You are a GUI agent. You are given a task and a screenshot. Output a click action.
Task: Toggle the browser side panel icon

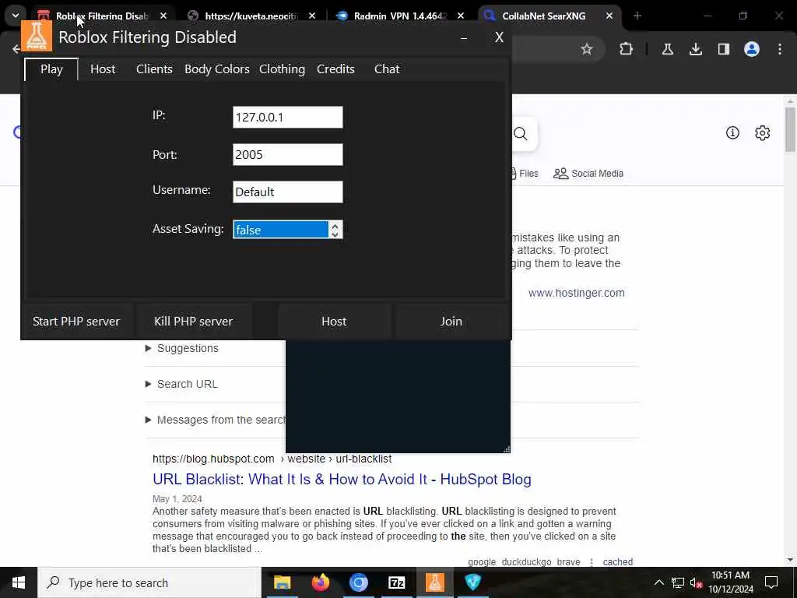[x=724, y=49]
